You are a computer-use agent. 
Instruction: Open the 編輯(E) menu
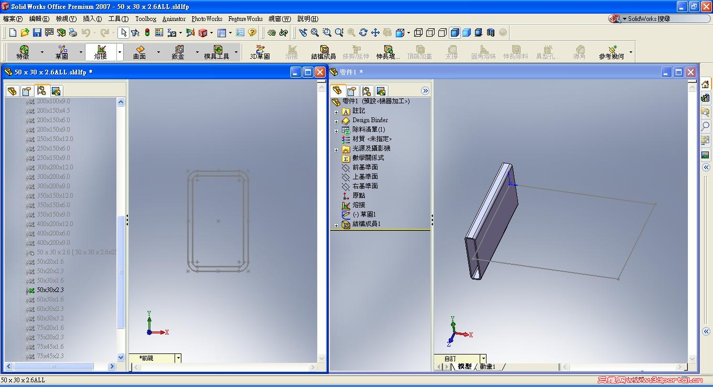(x=39, y=18)
